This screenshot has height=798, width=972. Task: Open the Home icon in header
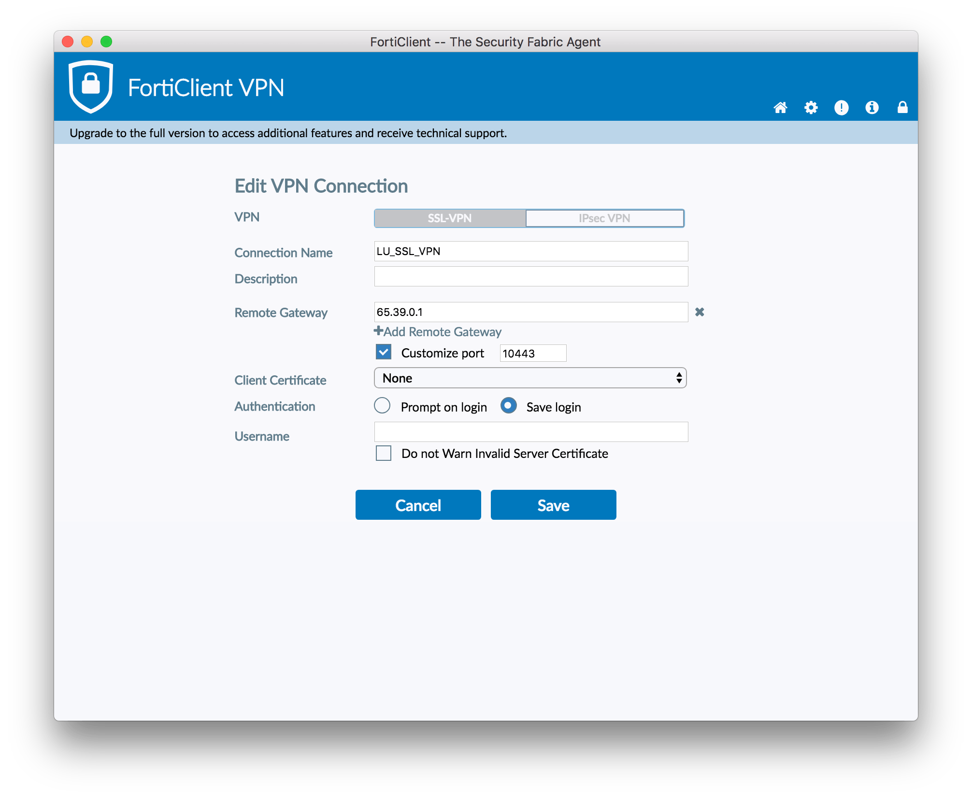pos(781,107)
